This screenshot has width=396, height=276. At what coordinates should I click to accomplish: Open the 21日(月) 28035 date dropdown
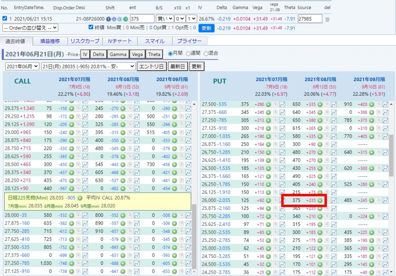(x=89, y=66)
